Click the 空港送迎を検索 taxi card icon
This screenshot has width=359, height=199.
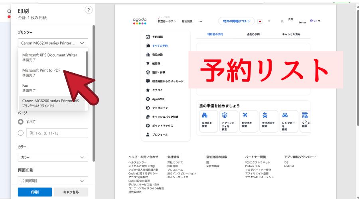click(x=265, y=115)
